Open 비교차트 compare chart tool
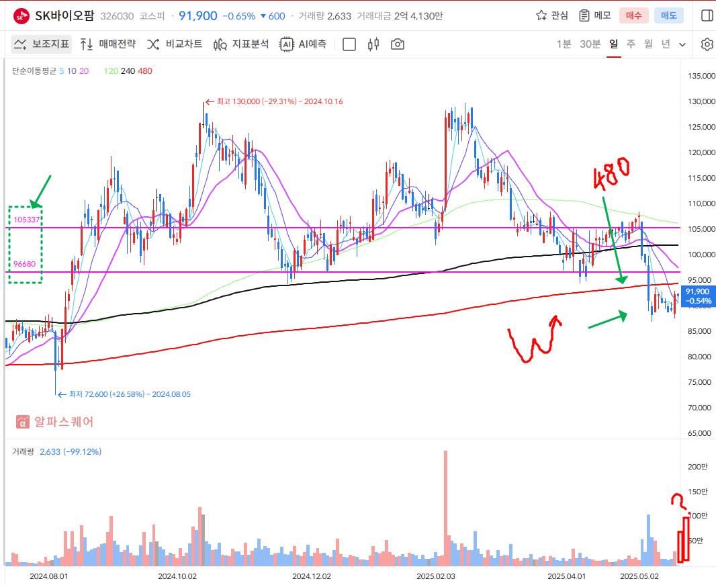The height and width of the screenshot is (585, 716). (175, 44)
